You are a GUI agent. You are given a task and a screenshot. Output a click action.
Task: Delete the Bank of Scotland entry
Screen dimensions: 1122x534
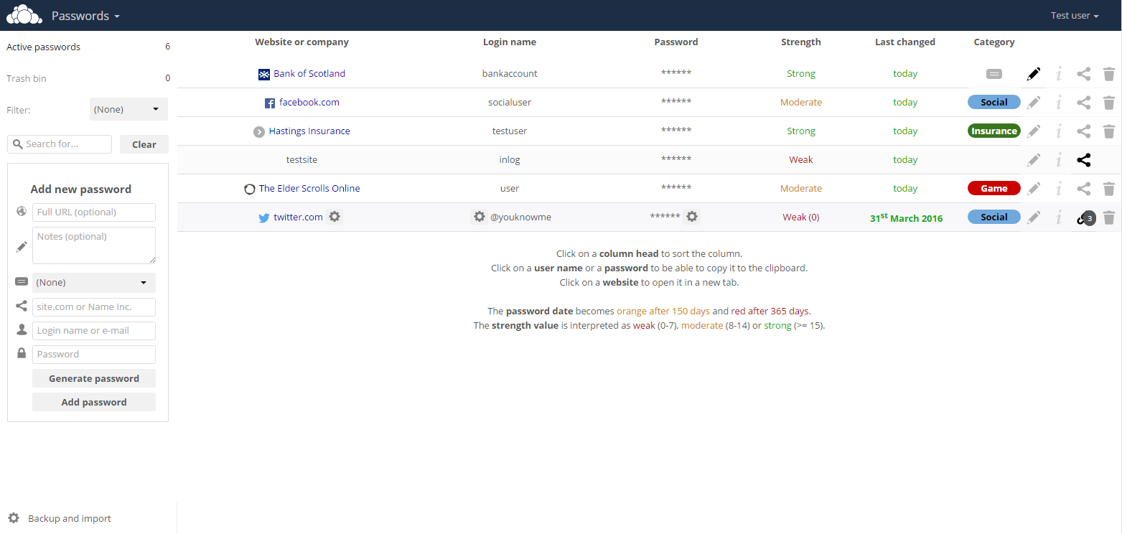(x=1109, y=73)
